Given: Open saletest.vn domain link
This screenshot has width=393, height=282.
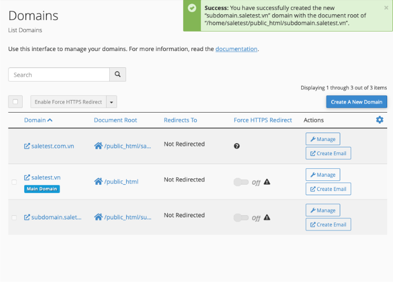Looking at the screenshot, I should 46,177.
